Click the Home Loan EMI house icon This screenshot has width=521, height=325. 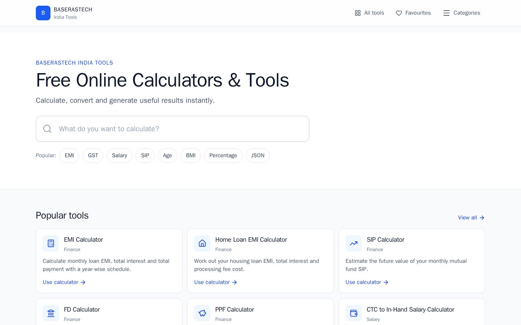[x=202, y=243]
